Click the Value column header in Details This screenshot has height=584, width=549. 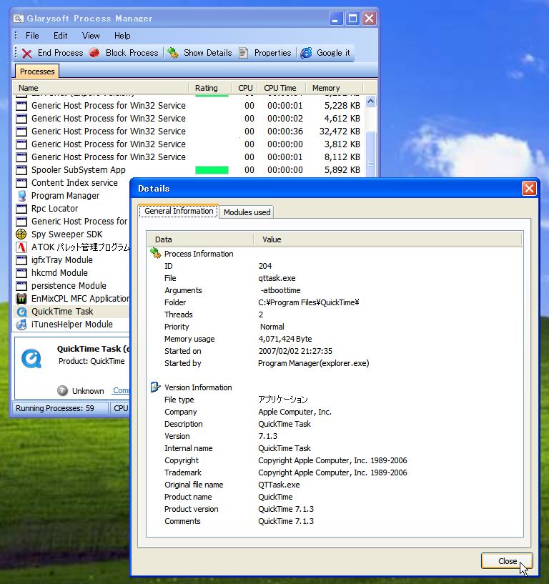point(387,239)
